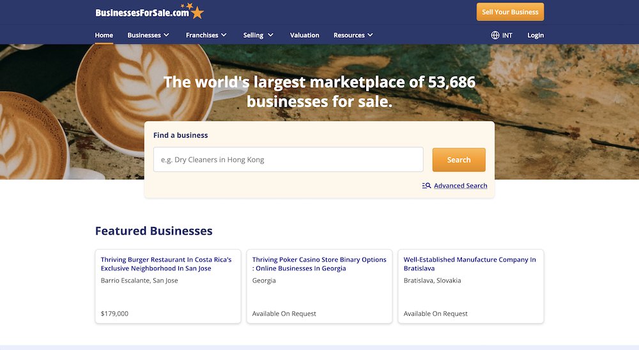Click Available On Request on the Bratislava card
The width and height of the screenshot is (639, 350).
436,314
